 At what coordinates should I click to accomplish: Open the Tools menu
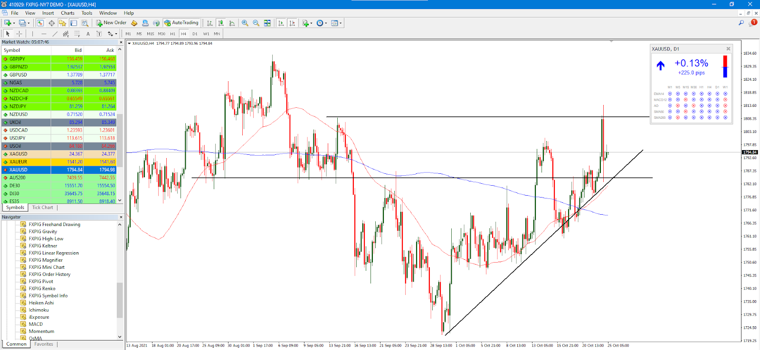tap(86, 13)
